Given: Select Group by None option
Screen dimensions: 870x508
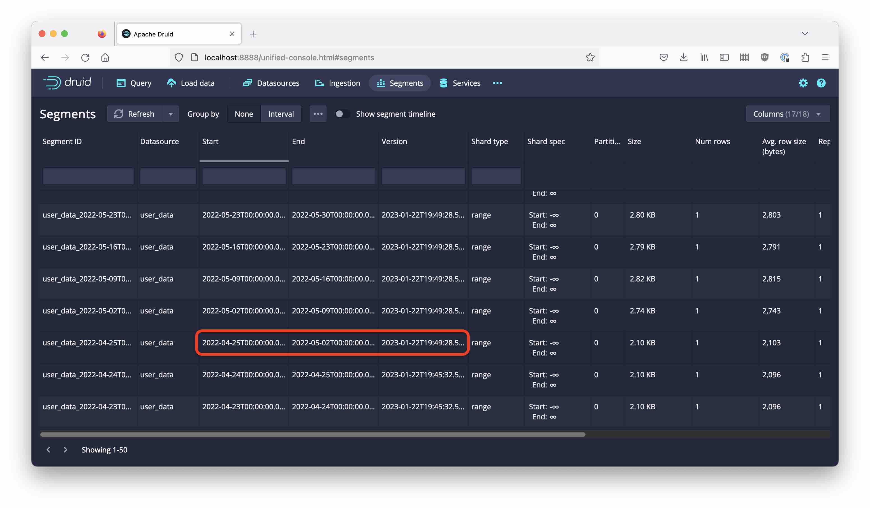Looking at the screenshot, I should 244,114.
